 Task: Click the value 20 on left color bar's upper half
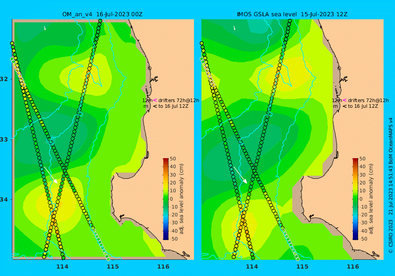click(173, 183)
